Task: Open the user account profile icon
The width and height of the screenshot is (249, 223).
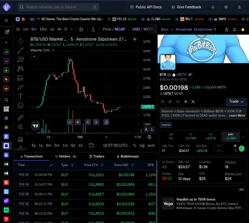Action: (239, 7)
